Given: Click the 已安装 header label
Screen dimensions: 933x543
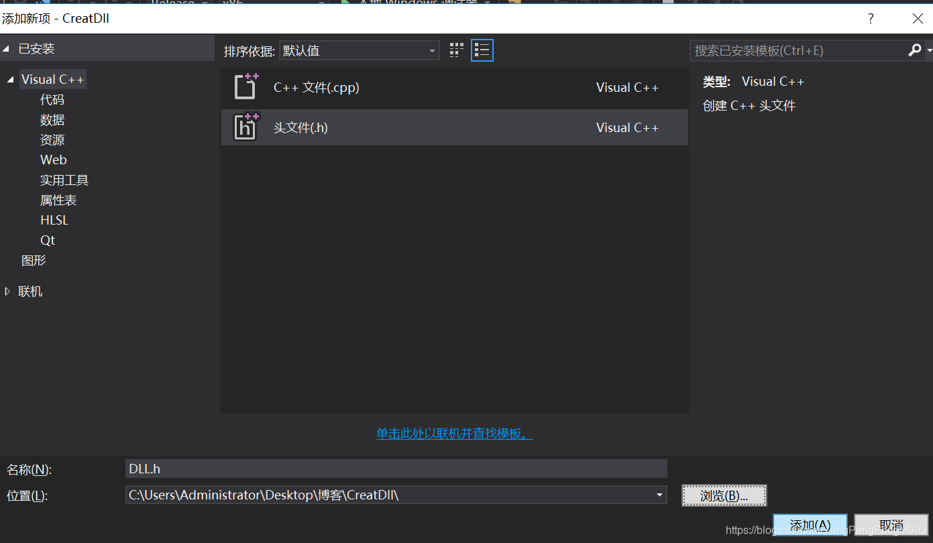Looking at the screenshot, I should 36,49.
